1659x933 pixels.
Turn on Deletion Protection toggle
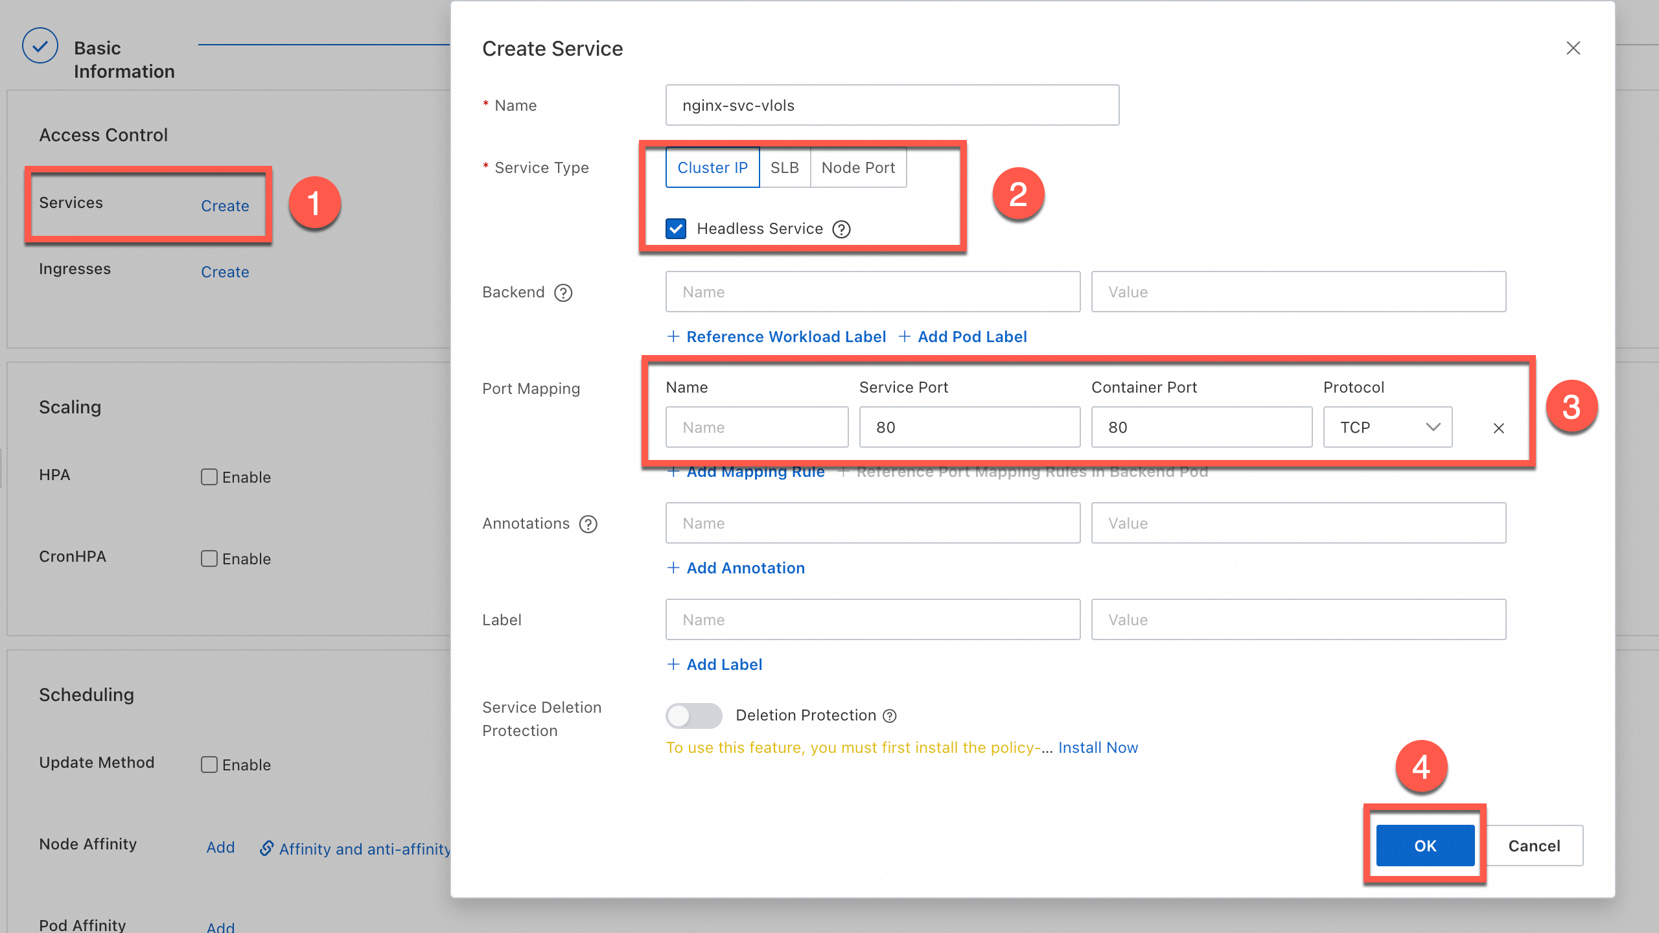693,716
